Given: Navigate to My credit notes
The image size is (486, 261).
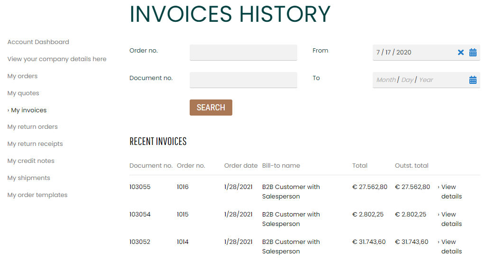Looking at the screenshot, I should (31, 161).
